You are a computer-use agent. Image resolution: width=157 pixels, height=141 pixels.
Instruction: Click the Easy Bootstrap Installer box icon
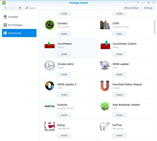(x=105, y=106)
